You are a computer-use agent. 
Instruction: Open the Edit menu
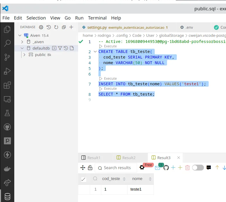(18, 18)
